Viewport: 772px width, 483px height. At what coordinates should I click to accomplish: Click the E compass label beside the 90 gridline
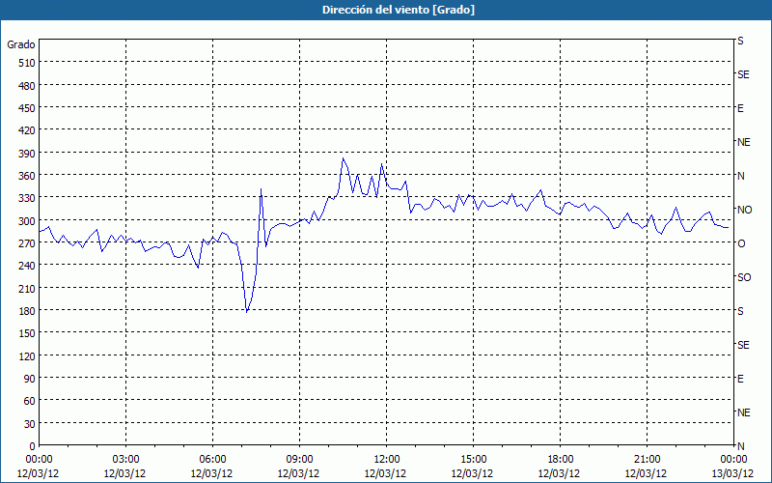click(740, 379)
